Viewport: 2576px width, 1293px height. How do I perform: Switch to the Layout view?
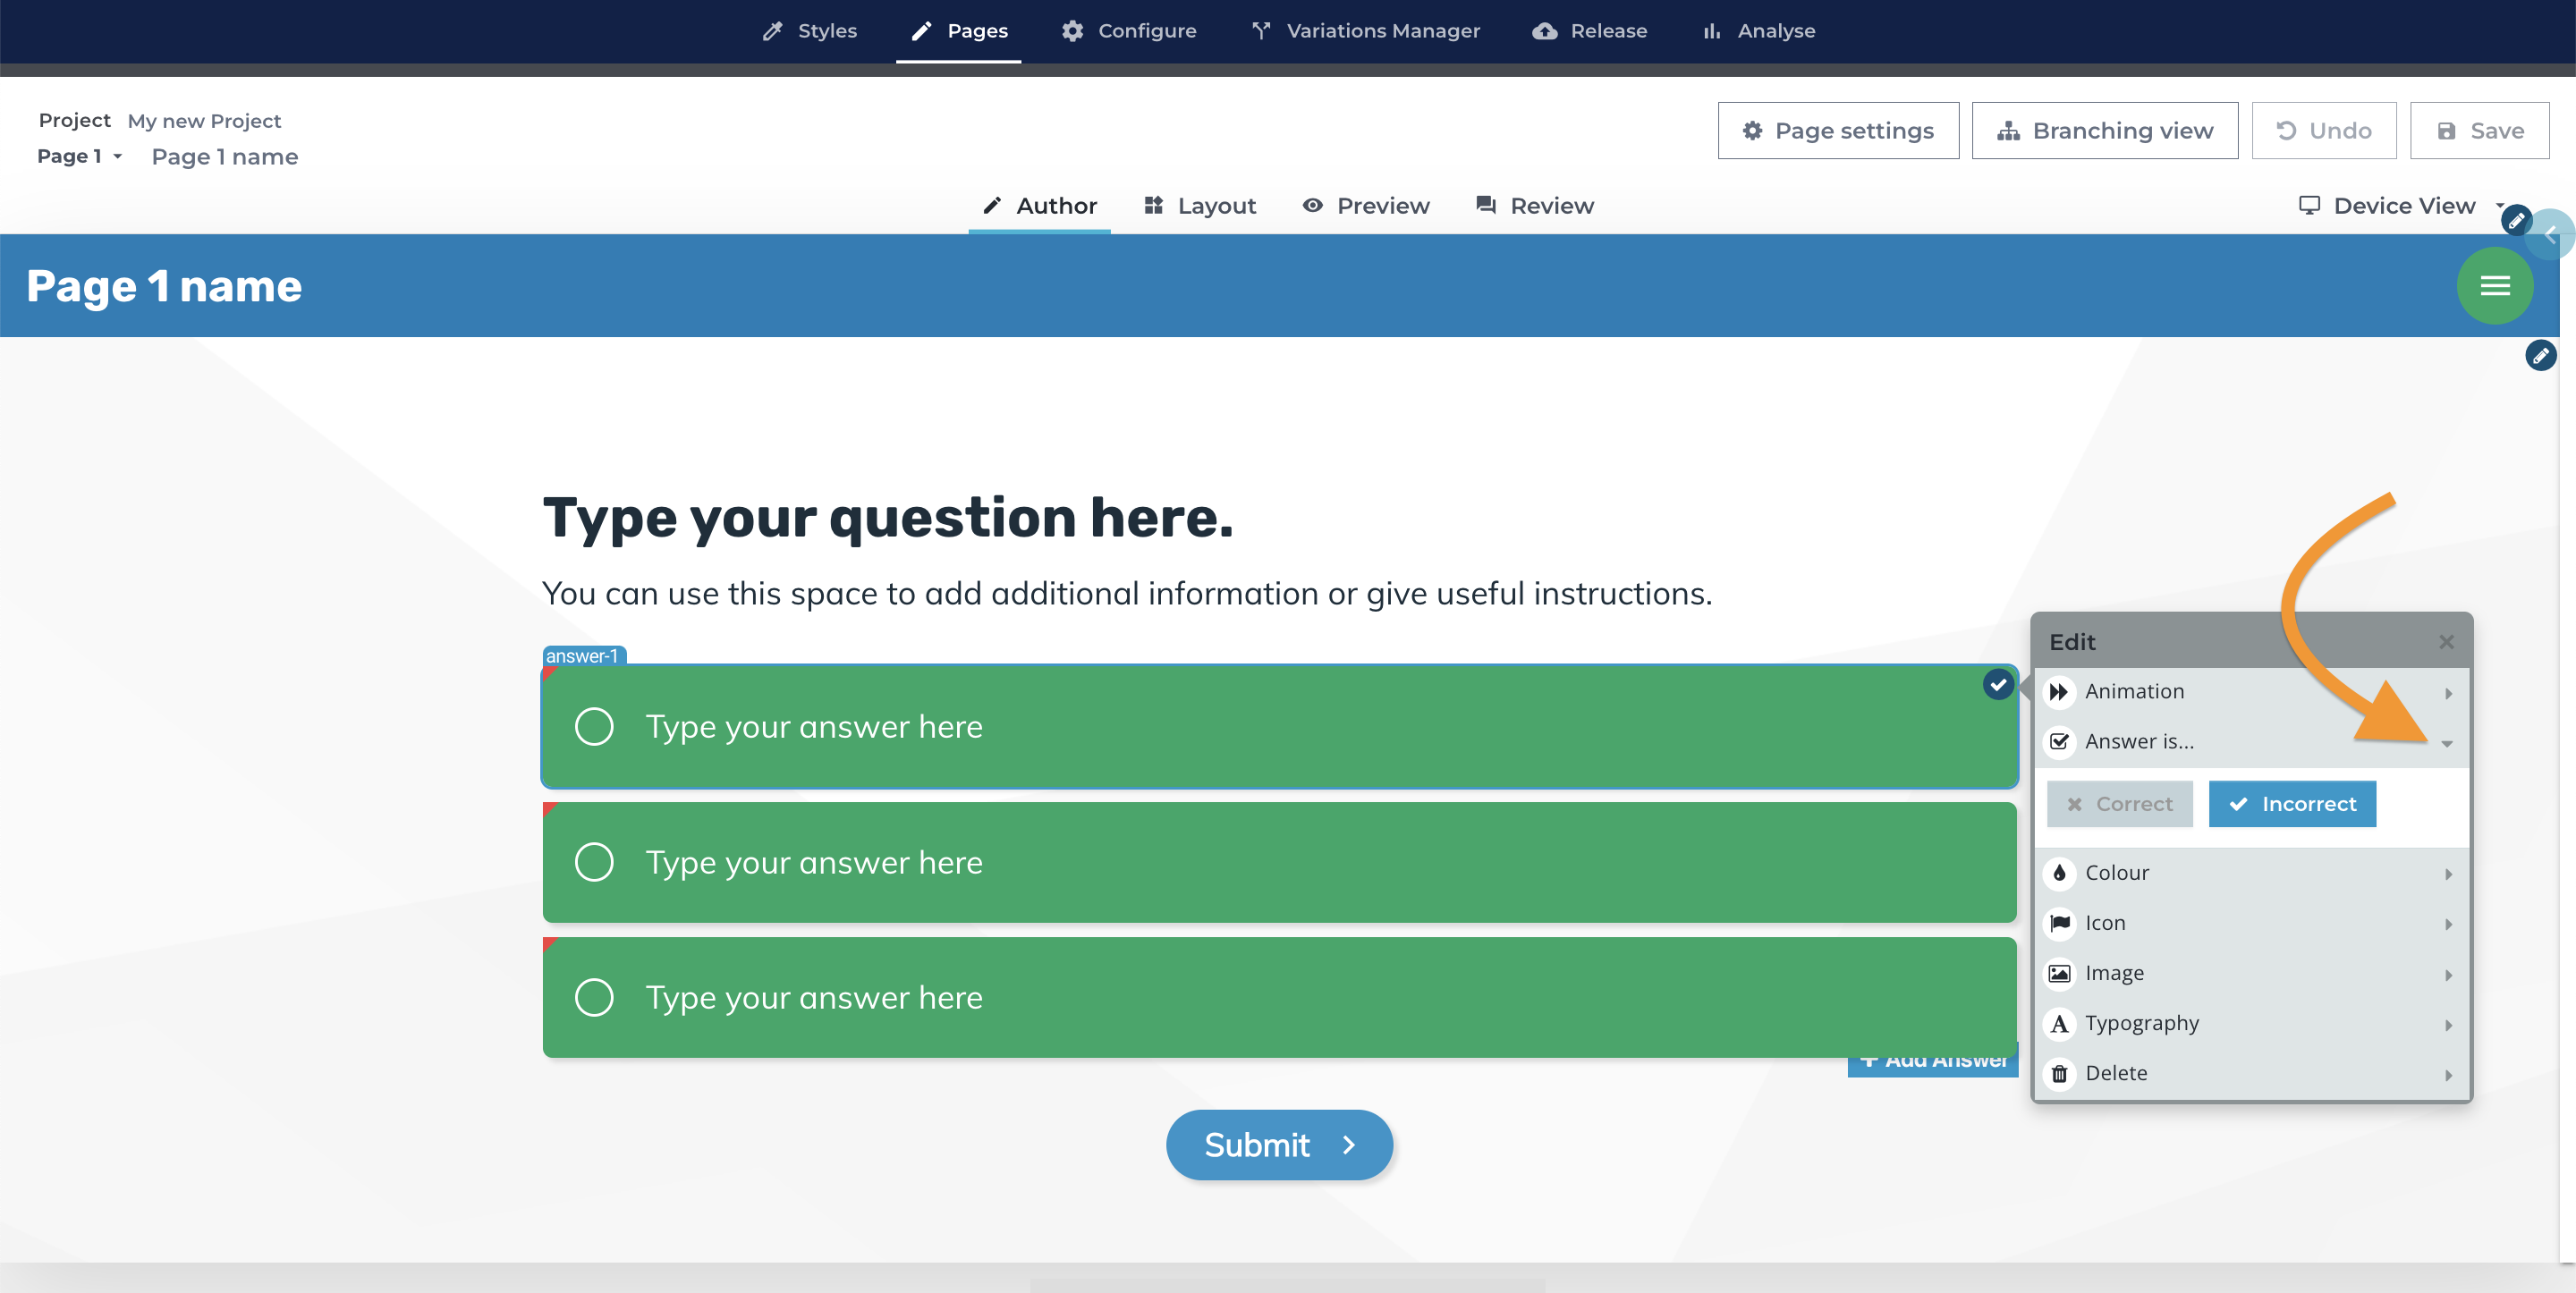[x=1199, y=206]
